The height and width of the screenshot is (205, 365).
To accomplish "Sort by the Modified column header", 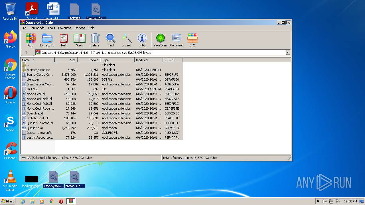I will point(149,60).
